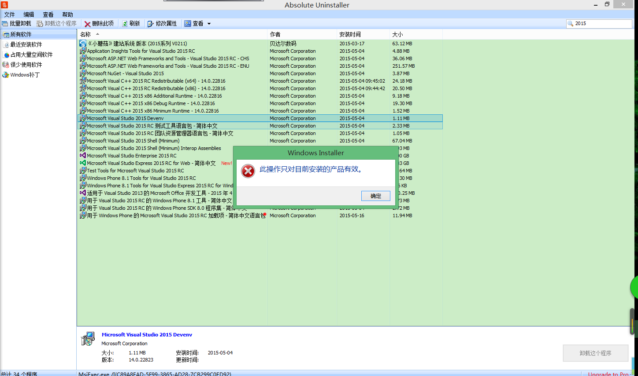Select ASP.NET Web Frameworks and Tools - CHS row
638x376 pixels.
tap(260, 58)
